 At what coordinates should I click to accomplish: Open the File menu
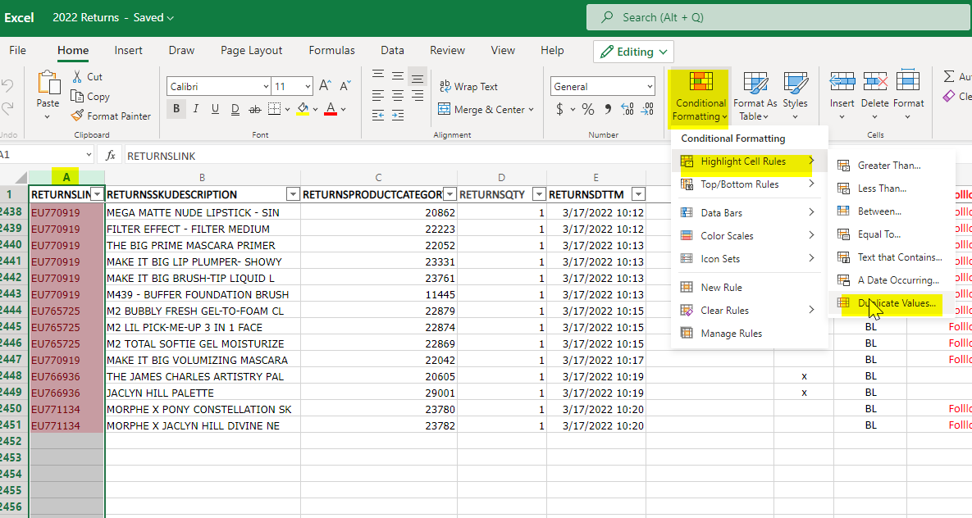17,50
